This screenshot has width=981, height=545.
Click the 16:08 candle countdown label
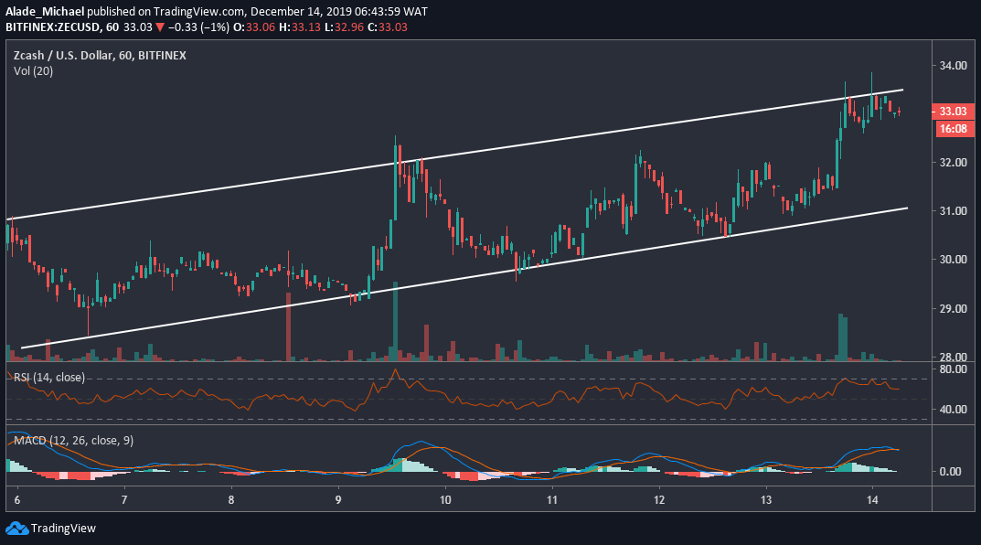954,129
